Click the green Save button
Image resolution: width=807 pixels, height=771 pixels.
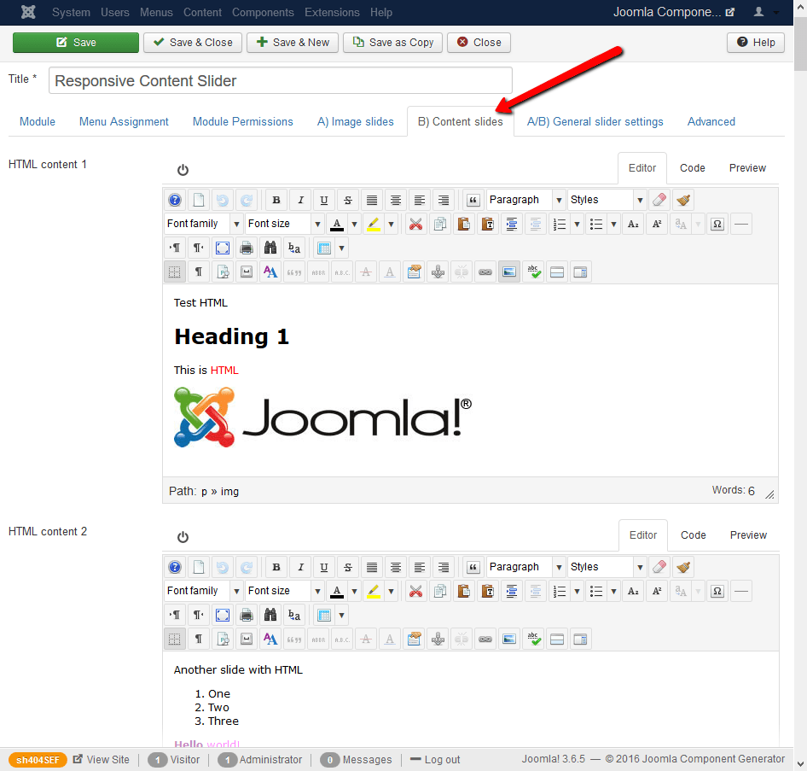click(x=76, y=42)
